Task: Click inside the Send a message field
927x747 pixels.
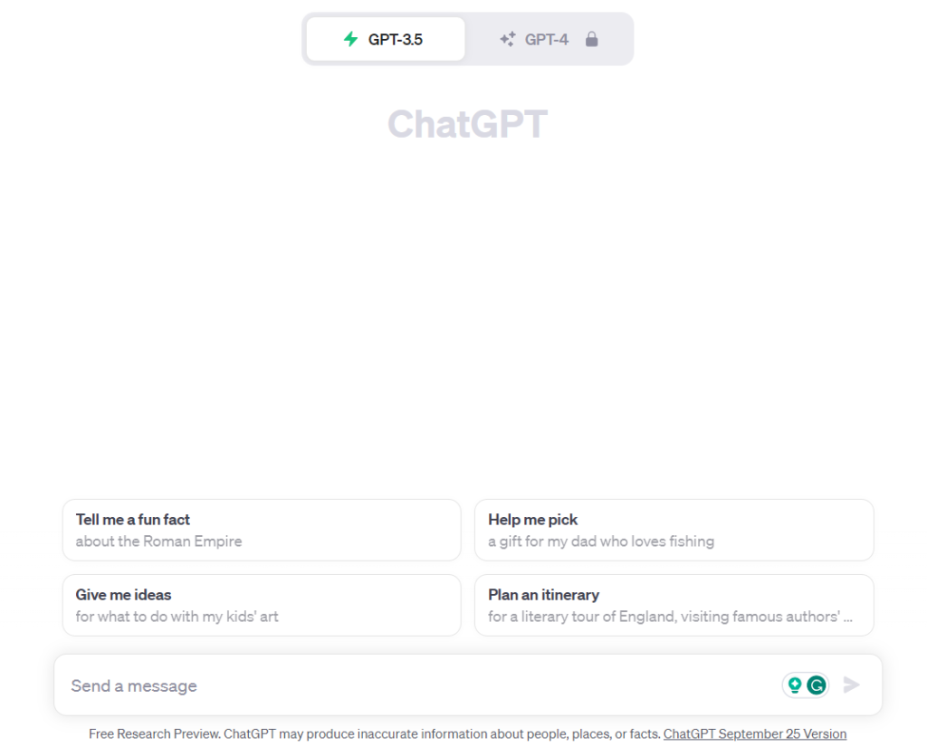Action: [362, 685]
